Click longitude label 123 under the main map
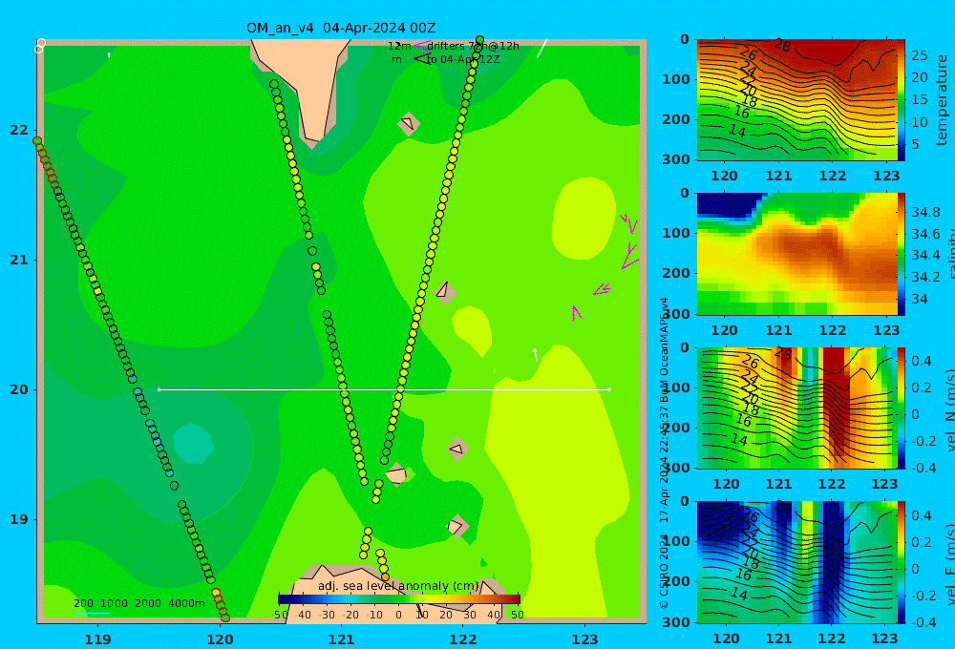Viewport: 955px width, 649px height. (584, 639)
